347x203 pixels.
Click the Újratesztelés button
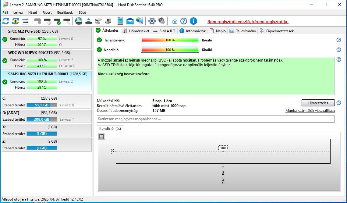[318, 103]
